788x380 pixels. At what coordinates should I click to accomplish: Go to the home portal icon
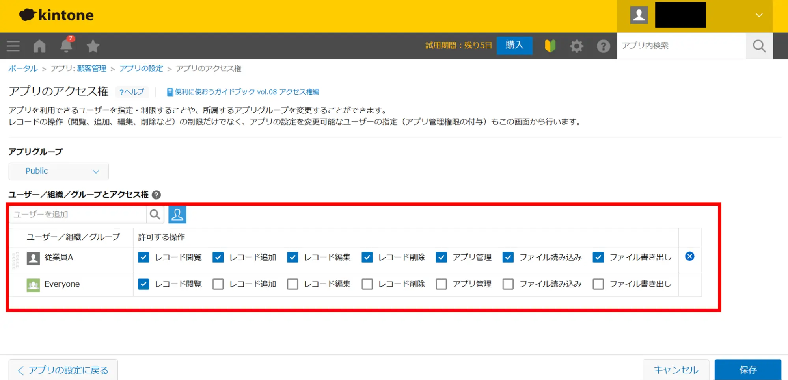click(x=39, y=46)
